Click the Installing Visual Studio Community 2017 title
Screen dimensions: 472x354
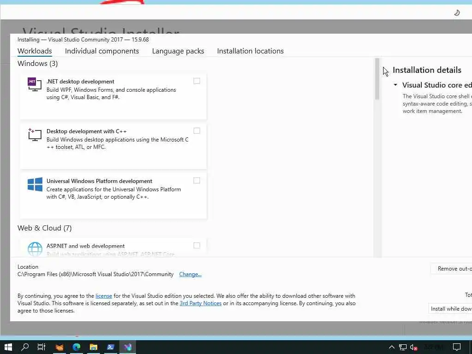pos(83,40)
